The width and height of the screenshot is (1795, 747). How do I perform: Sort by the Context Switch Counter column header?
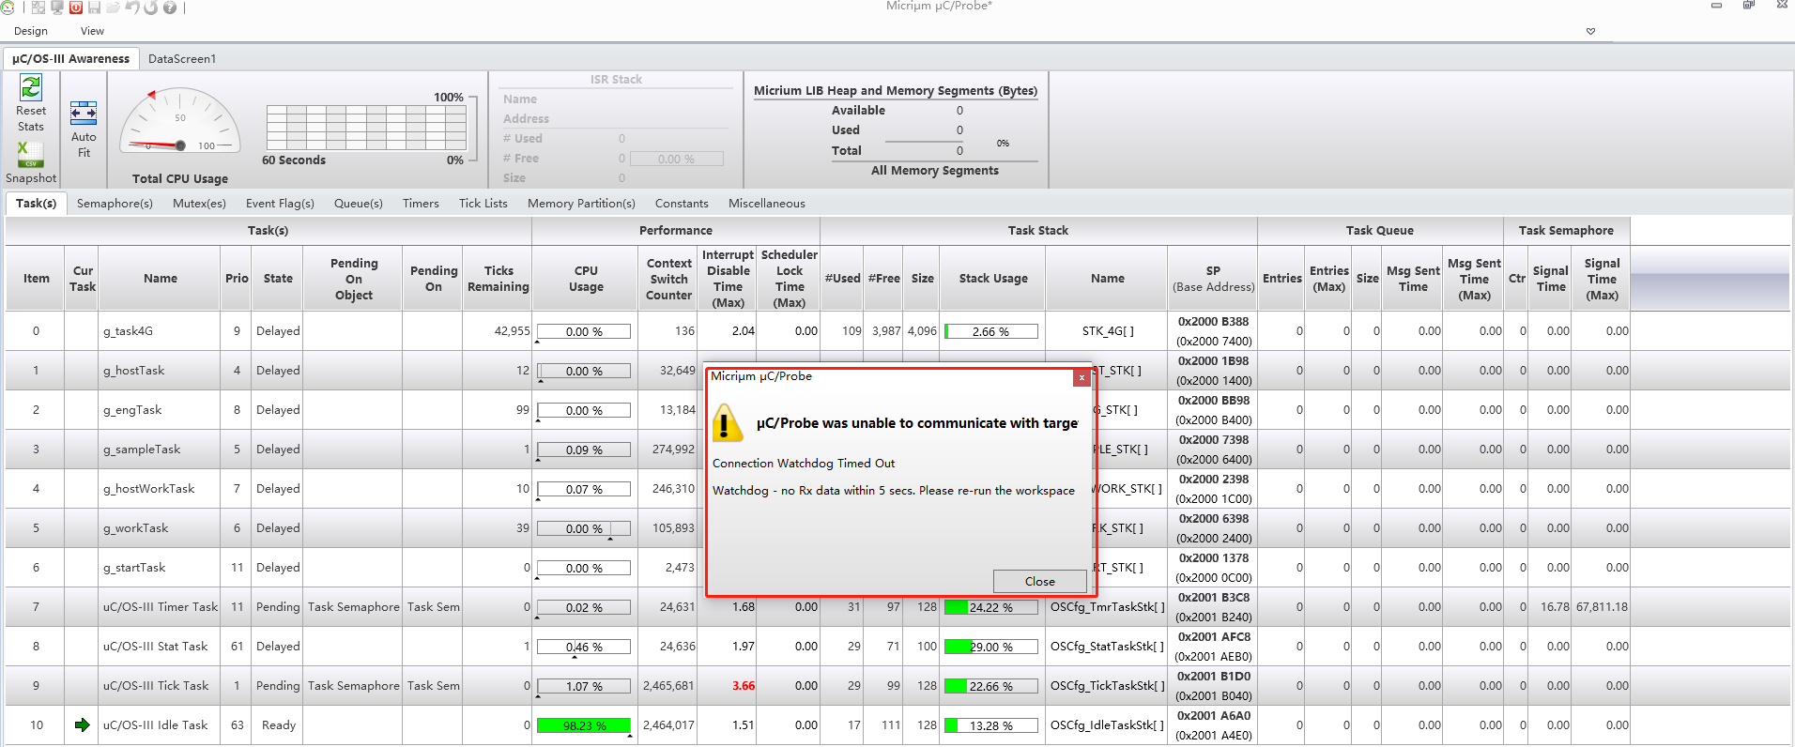(x=668, y=279)
